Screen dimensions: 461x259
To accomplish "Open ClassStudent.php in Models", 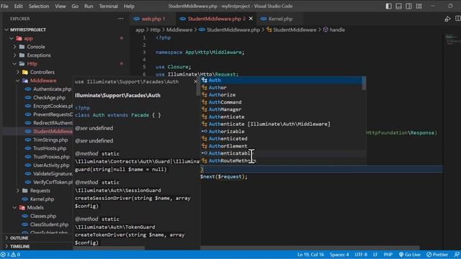I will point(49,224).
